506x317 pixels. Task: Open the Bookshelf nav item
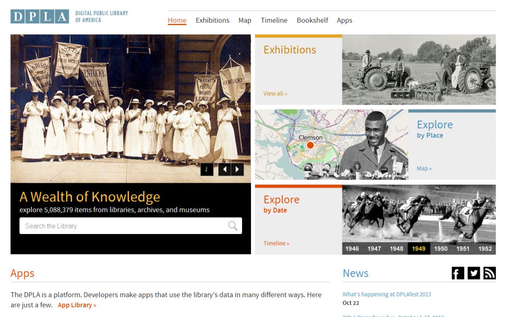point(312,20)
